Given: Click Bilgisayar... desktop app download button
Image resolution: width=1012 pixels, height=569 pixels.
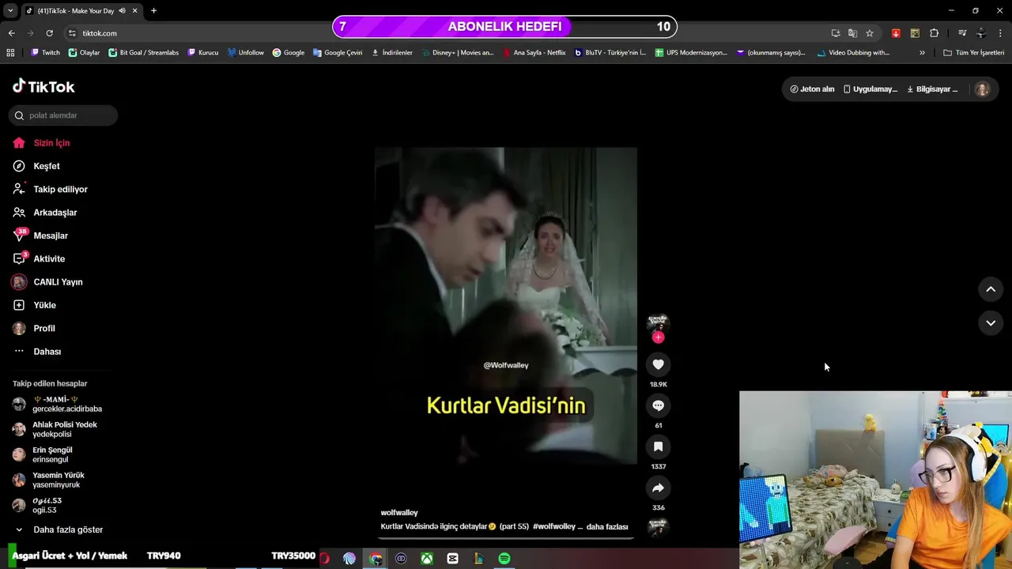Looking at the screenshot, I should pyautogui.click(x=931, y=89).
